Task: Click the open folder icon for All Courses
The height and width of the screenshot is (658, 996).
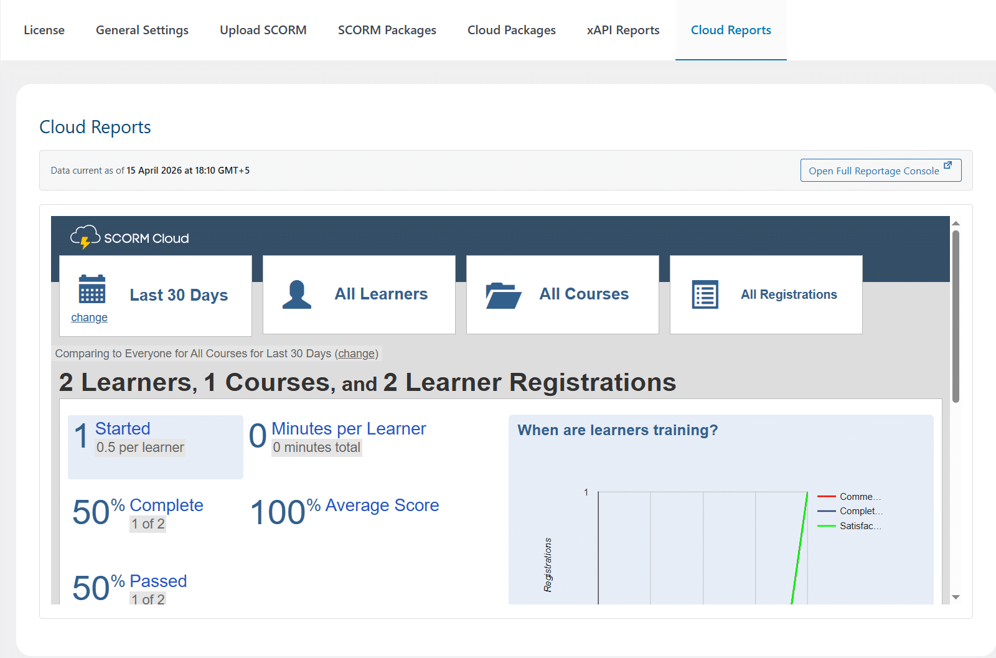Action: click(503, 296)
